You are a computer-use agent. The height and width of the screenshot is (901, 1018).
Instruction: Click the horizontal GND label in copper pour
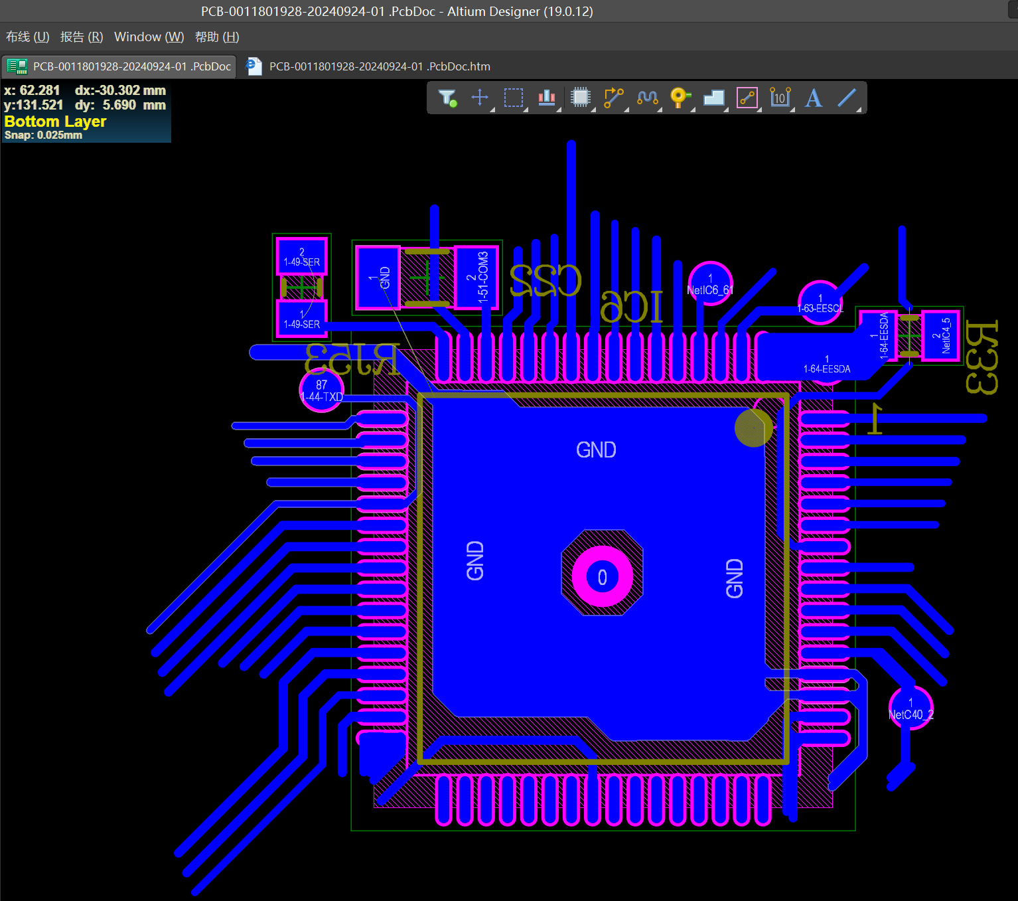click(596, 450)
